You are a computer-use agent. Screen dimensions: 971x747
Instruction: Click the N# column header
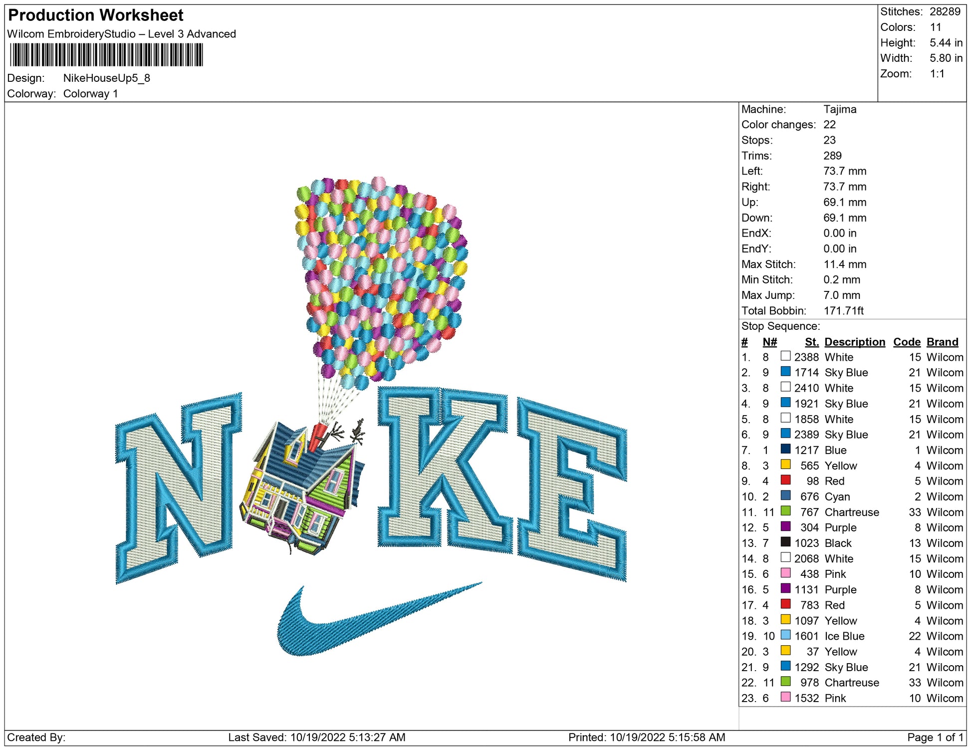[769, 342]
